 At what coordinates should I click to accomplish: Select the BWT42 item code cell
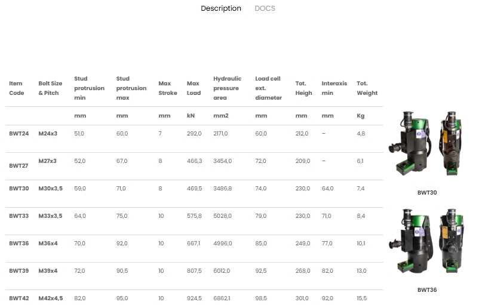point(19,298)
